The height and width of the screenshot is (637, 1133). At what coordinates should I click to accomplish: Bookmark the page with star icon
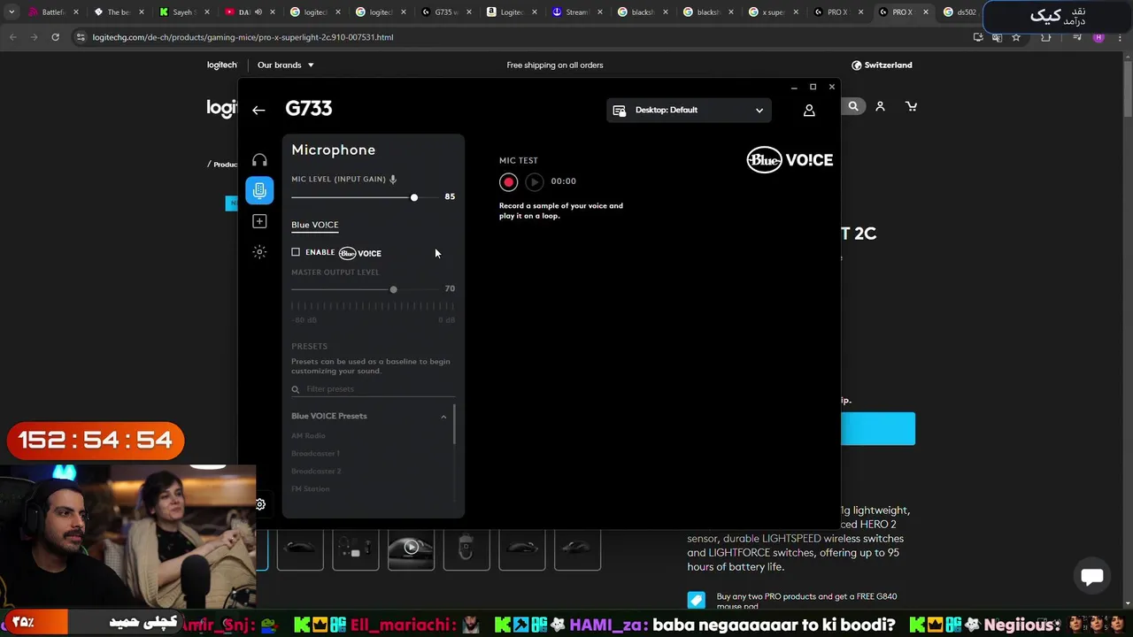1016,37
